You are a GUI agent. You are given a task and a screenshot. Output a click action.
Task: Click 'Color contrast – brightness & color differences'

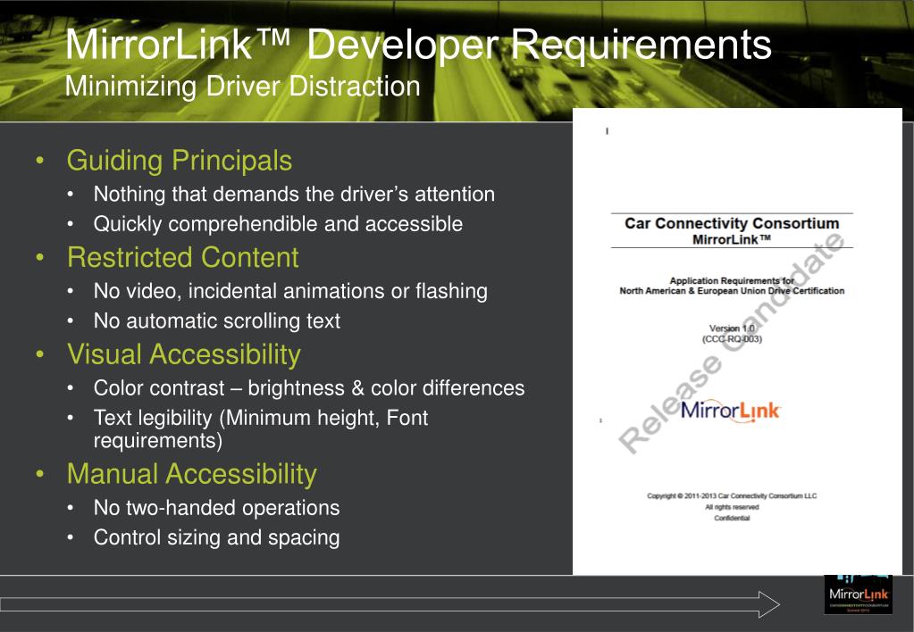coord(309,388)
